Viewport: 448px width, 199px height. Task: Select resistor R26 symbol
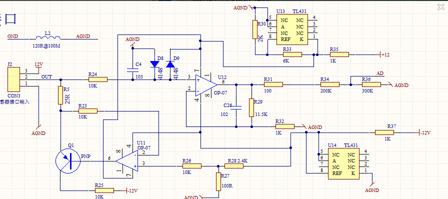click(191, 166)
